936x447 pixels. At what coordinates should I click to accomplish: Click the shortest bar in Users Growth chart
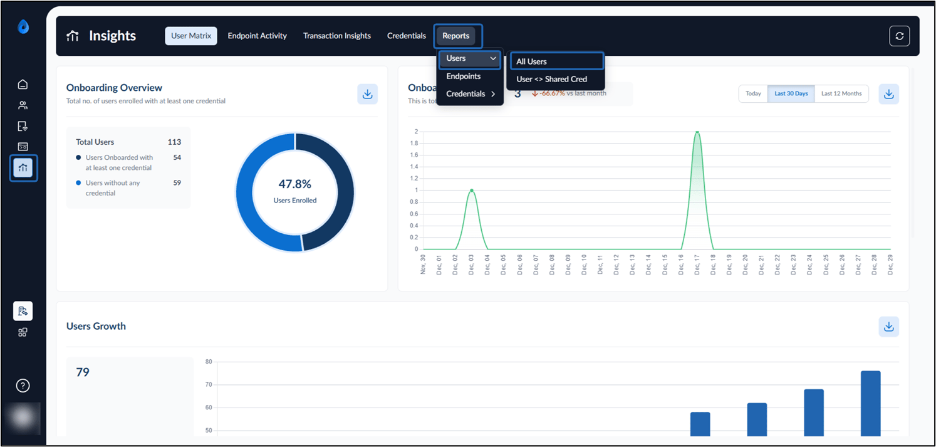pos(700,424)
